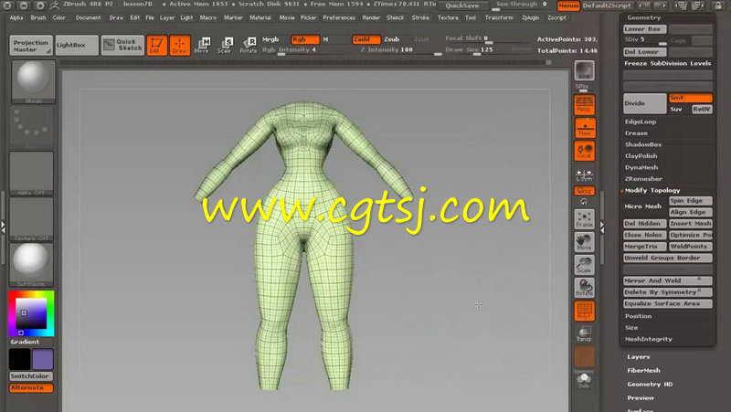The width and height of the screenshot is (731, 412).
Task: Open the Texture Off slot
Action: (x=32, y=218)
